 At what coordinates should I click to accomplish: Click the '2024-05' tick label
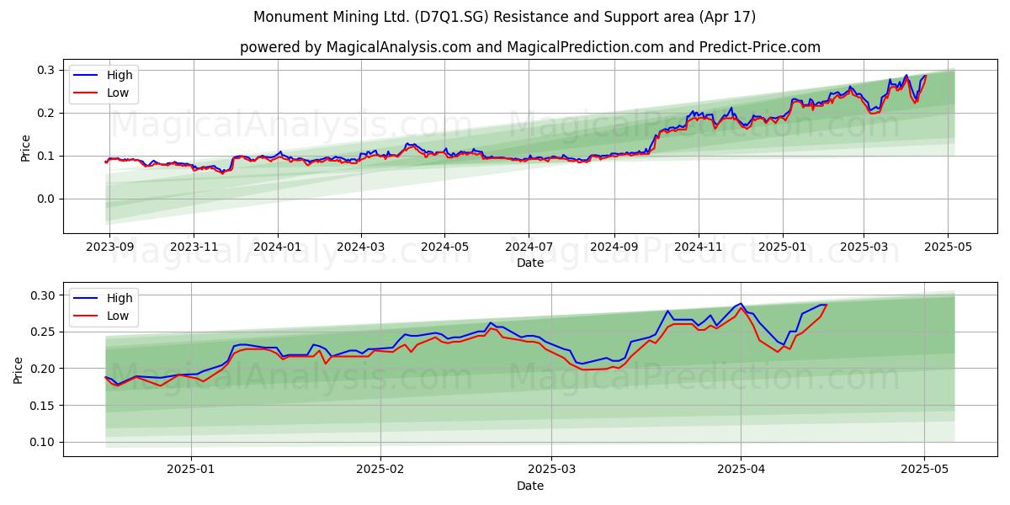444,247
